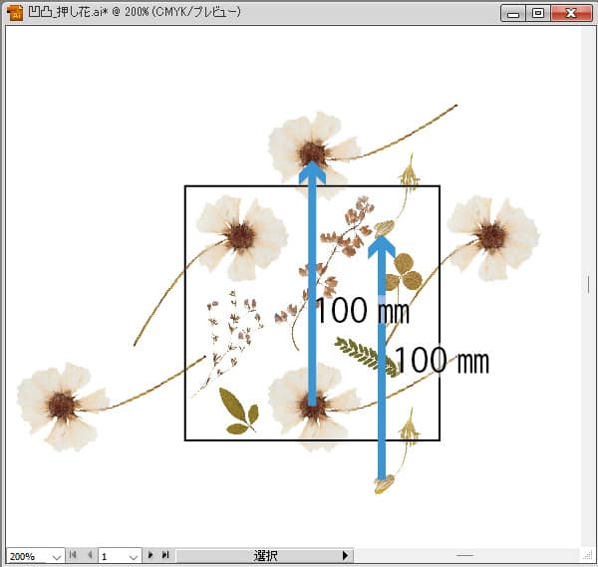Maximize the document window
The image size is (598, 567).
pos(538,13)
